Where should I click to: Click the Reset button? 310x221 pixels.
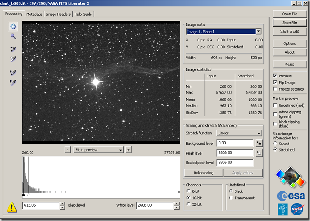click(289, 64)
